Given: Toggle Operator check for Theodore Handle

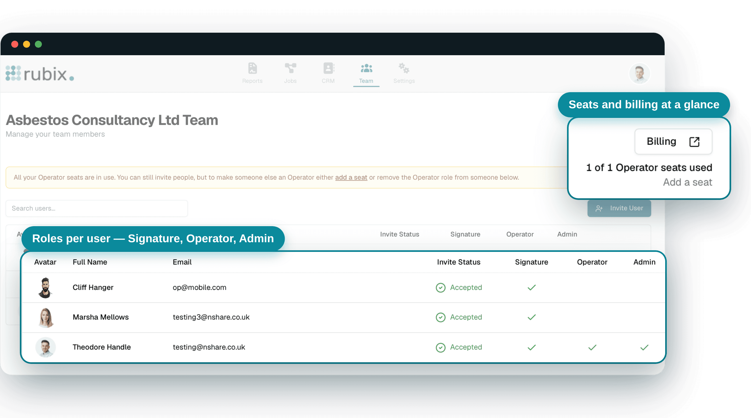Looking at the screenshot, I should 592,348.
